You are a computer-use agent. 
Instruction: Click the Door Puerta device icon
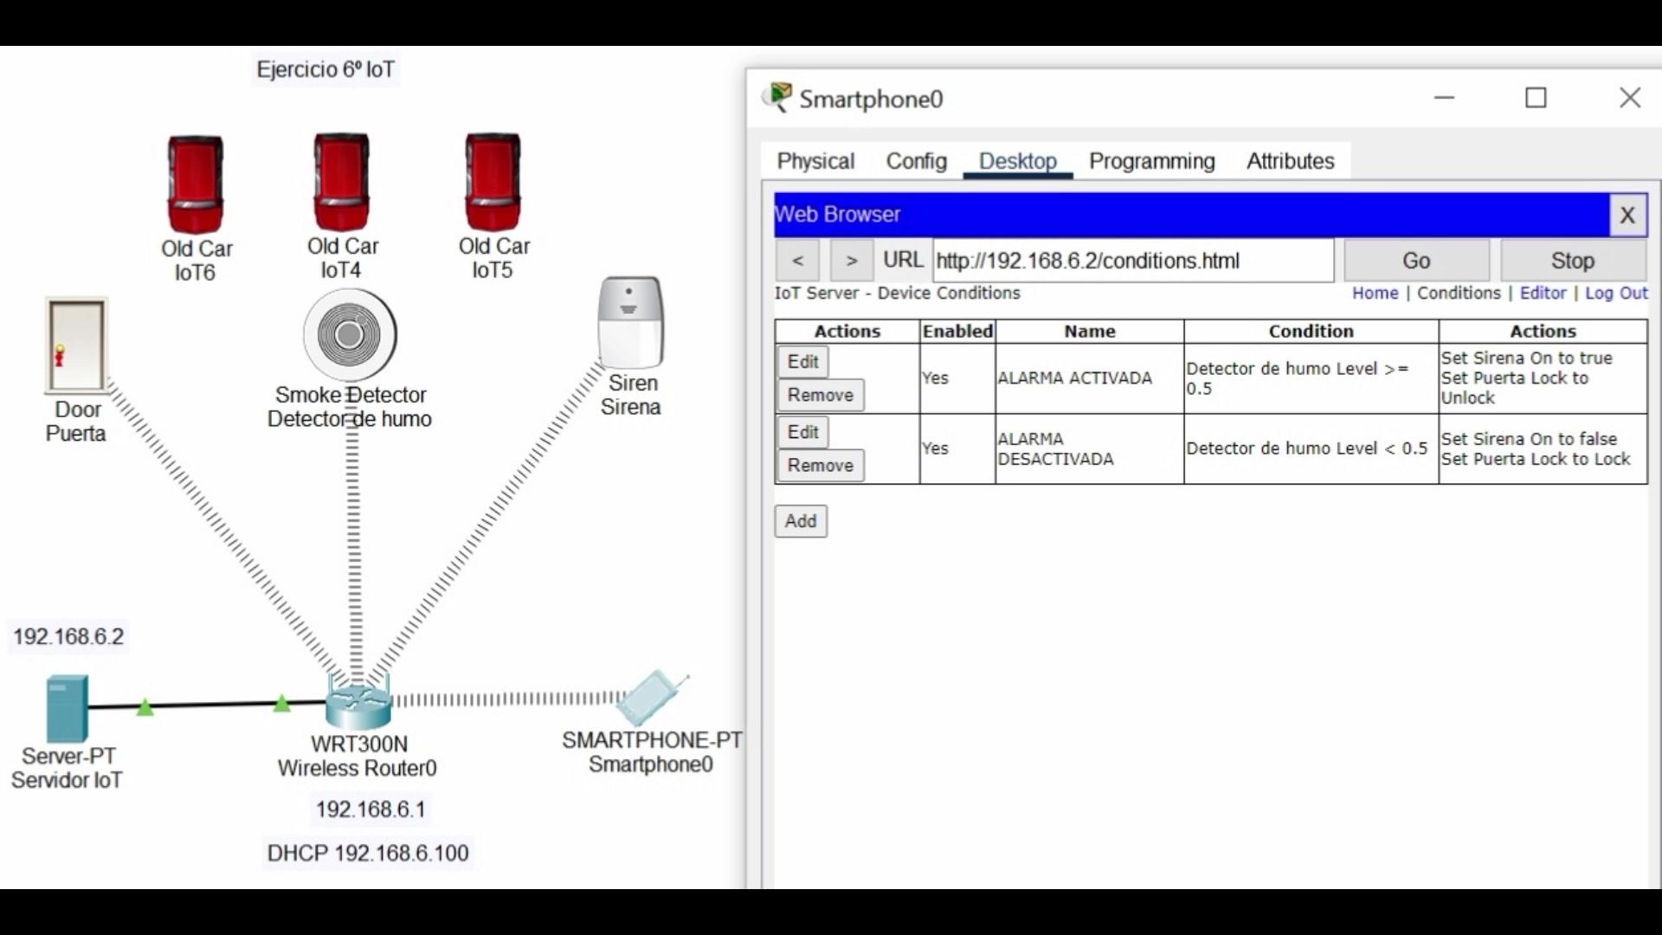pyautogui.click(x=76, y=345)
